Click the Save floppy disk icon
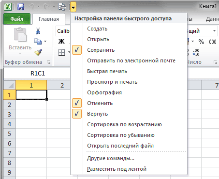This screenshot has height=179, width=219. click(21, 7)
